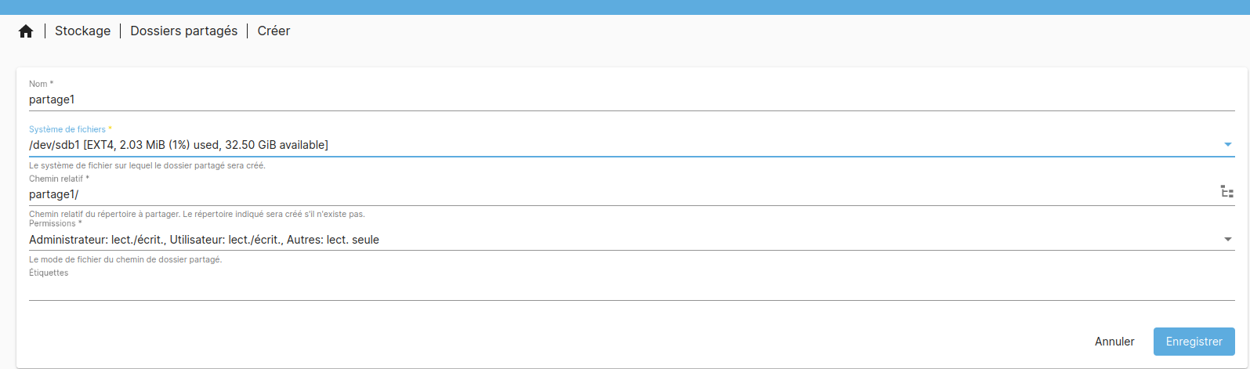The height and width of the screenshot is (369, 1250).
Task: Select the Créer breadcrumb item
Action: click(274, 31)
